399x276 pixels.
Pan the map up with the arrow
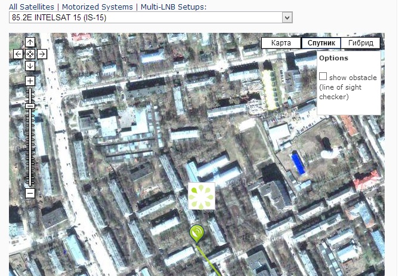coord(30,42)
